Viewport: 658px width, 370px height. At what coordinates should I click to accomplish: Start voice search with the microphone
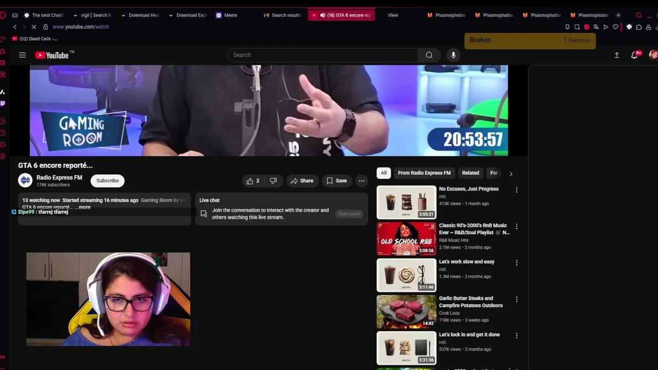pyautogui.click(x=453, y=55)
